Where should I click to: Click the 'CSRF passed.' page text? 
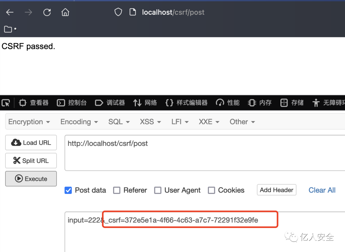pyautogui.click(x=28, y=46)
